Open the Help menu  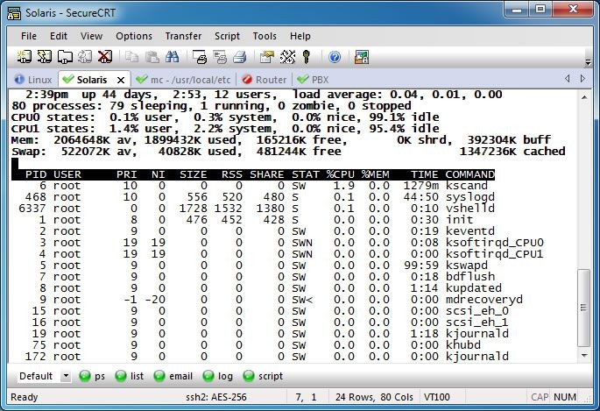point(300,36)
